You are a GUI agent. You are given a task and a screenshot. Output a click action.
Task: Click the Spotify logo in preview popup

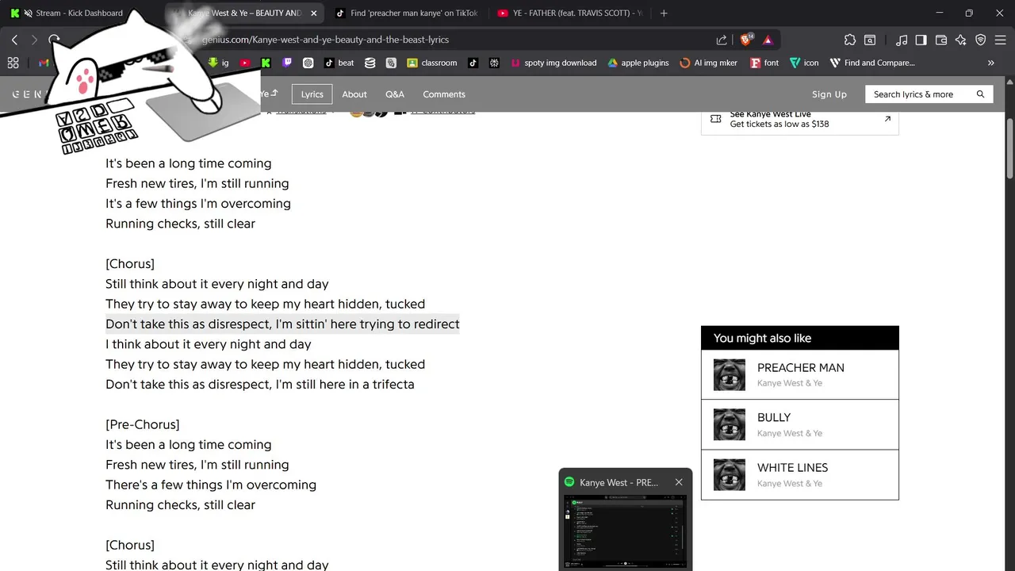[x=569, y=482]
